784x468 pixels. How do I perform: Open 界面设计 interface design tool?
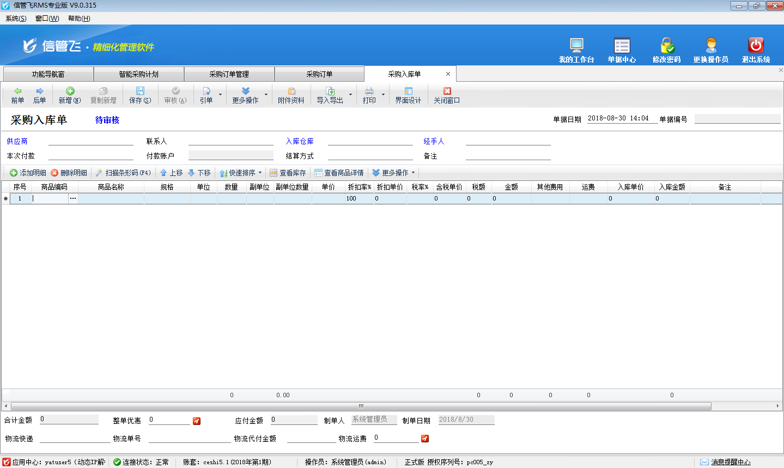(408, 95)
